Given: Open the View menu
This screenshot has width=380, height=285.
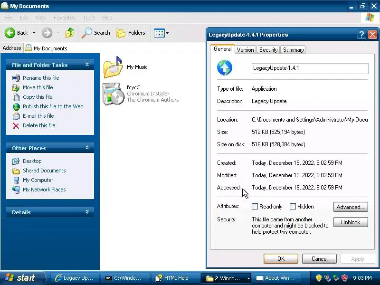Looking at the screenshot, I should pyautogui.click(x=41, y=18).
